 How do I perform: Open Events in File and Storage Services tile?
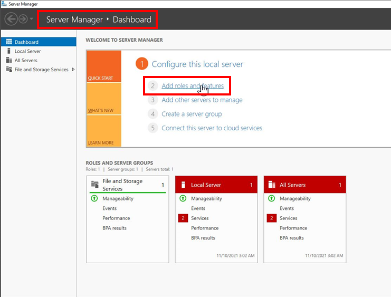tap(109, 208)
